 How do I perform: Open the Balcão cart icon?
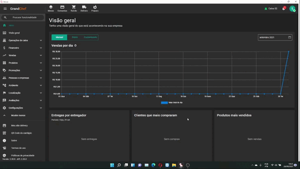tap(73, 8)
